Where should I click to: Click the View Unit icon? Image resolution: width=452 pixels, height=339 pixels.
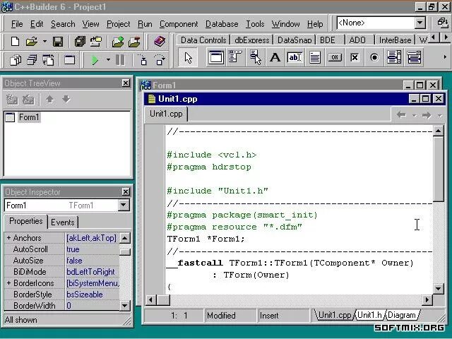[16, 60]
